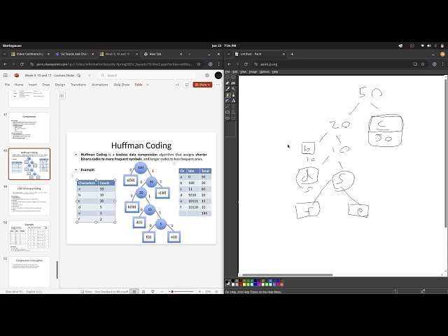Expand more ribbon tabs chevron after Table
The height and width of the screenshot is (336, 448).
pos(148,85)
